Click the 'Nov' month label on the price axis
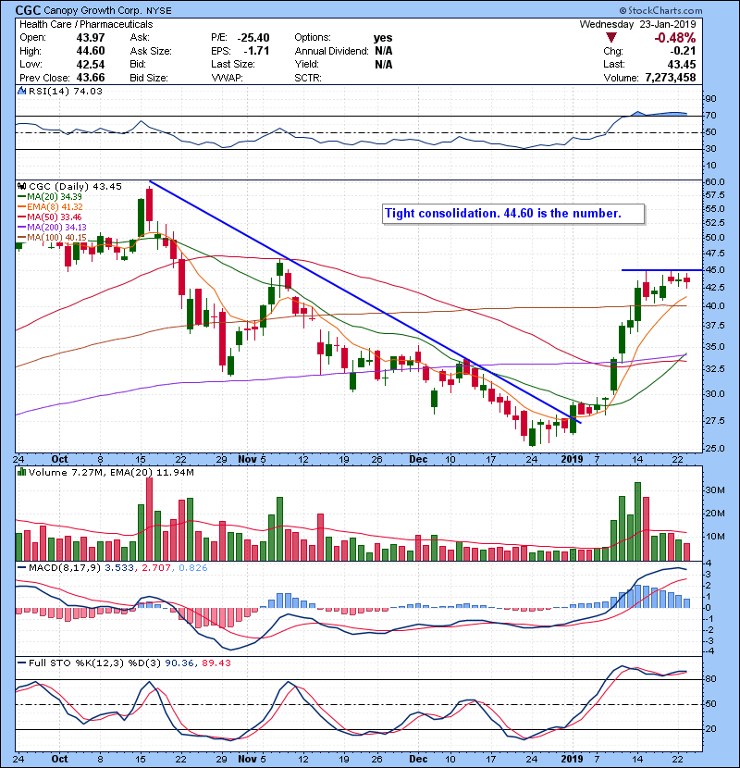This screenshot has height=768, width=740. tap(247, 459)
